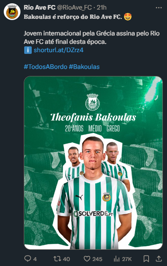This screenshot has width=167, height=266.
Task: Bookmark this tweet
Action: point(146,259)
